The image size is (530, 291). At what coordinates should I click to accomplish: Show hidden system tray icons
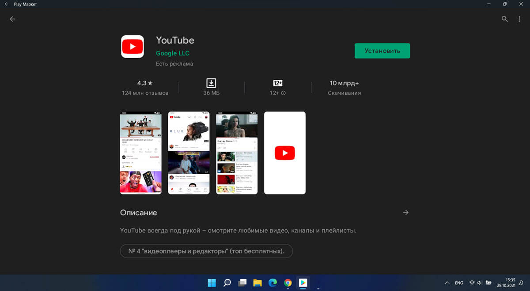click(x=447, y=283)
